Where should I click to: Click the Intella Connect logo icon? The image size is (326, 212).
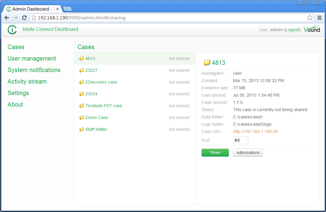[x=12, y=30]
